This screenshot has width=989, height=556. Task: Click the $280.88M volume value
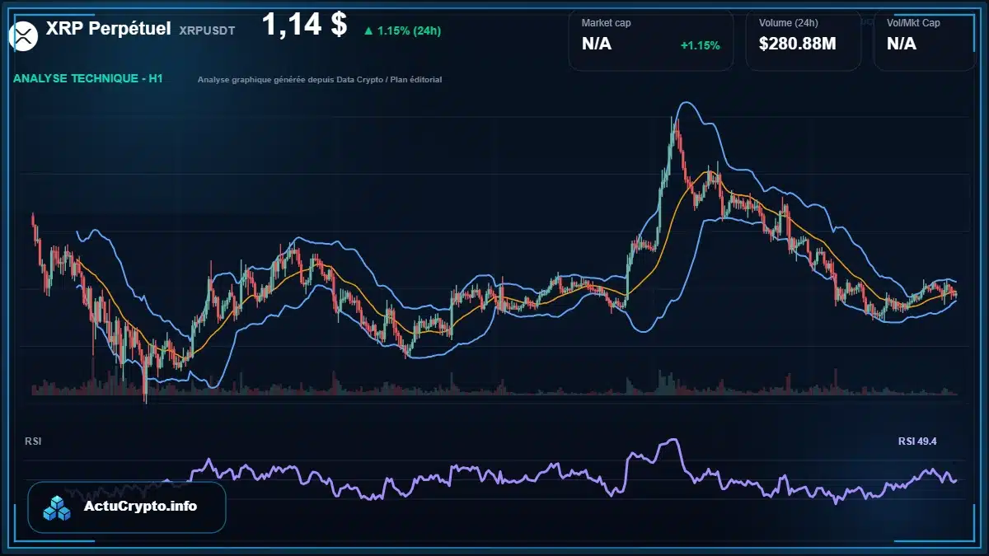tap(797, 44)
